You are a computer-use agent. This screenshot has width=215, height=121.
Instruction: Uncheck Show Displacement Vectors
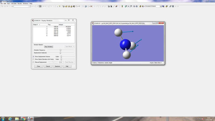pyautogui.click(x=34, y=56)
